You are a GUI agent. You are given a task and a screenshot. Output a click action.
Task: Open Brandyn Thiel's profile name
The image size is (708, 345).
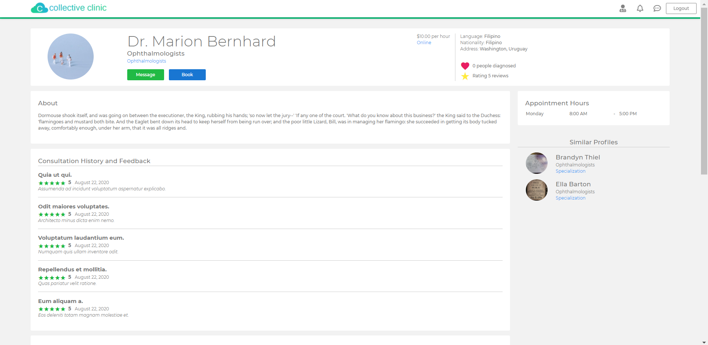[x=578, y=157]
